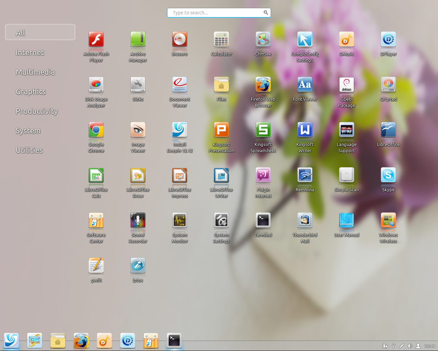Open Skype
The width and height of the screenshot is (438, 351).
pos(388,175)
